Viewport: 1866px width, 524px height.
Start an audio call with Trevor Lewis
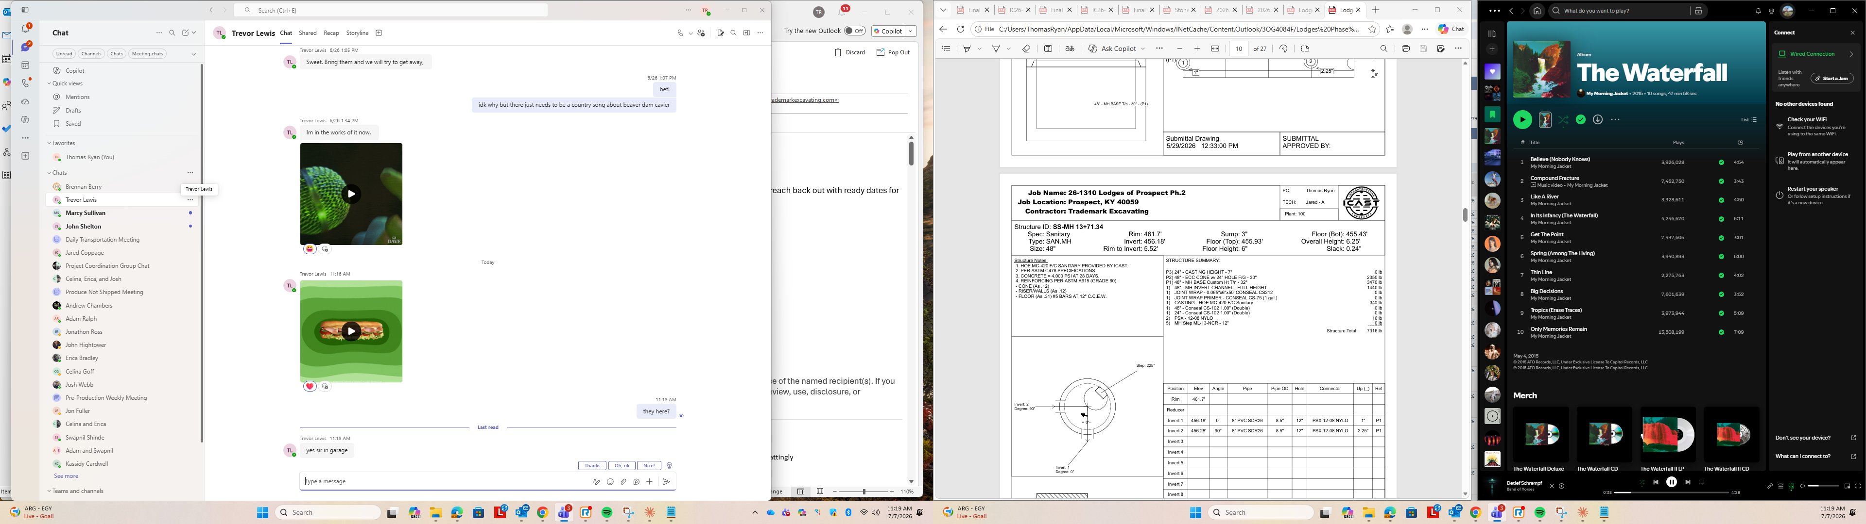click(x=680, y=33)
